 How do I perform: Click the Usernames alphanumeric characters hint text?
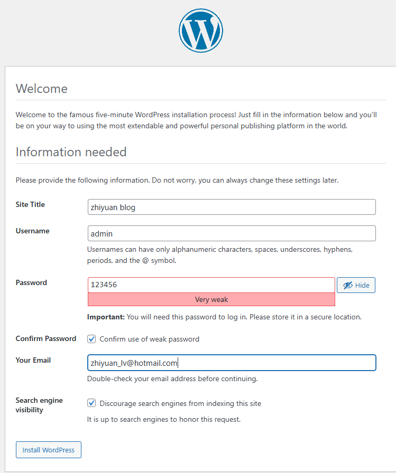[x=220, y=255]
